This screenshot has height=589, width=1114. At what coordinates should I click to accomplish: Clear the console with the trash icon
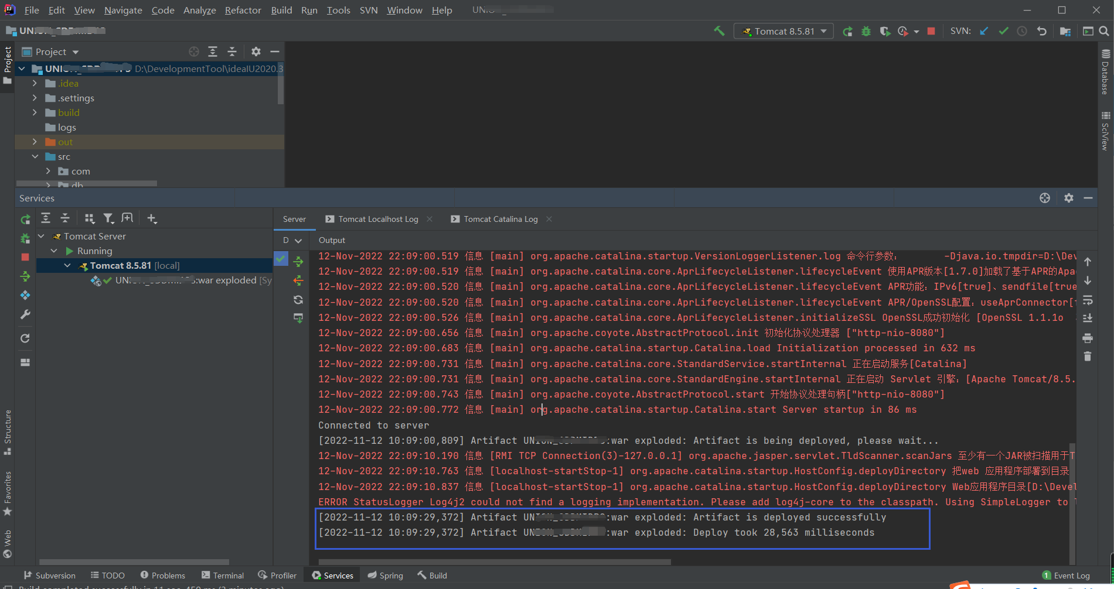pyautogui.click(x=1088, y=357)
